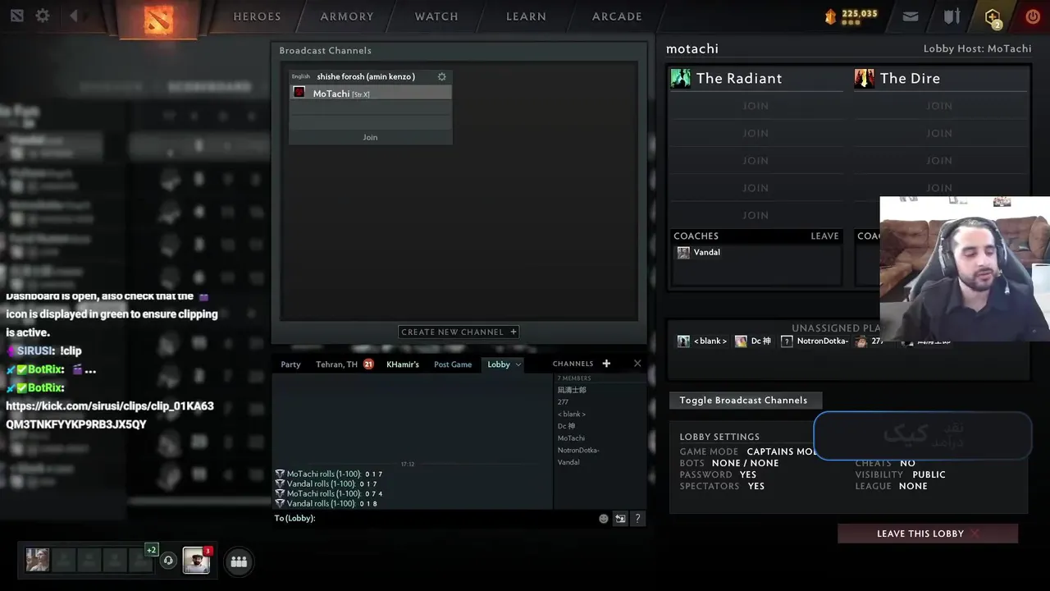The height and width of the screenshot is (591, 1050).
Task: Open the chat help question mark
Action: (x=637, y=518)
